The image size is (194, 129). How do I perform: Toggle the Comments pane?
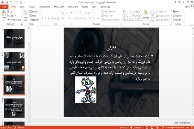pyautogui.click(x=136, y=127)
